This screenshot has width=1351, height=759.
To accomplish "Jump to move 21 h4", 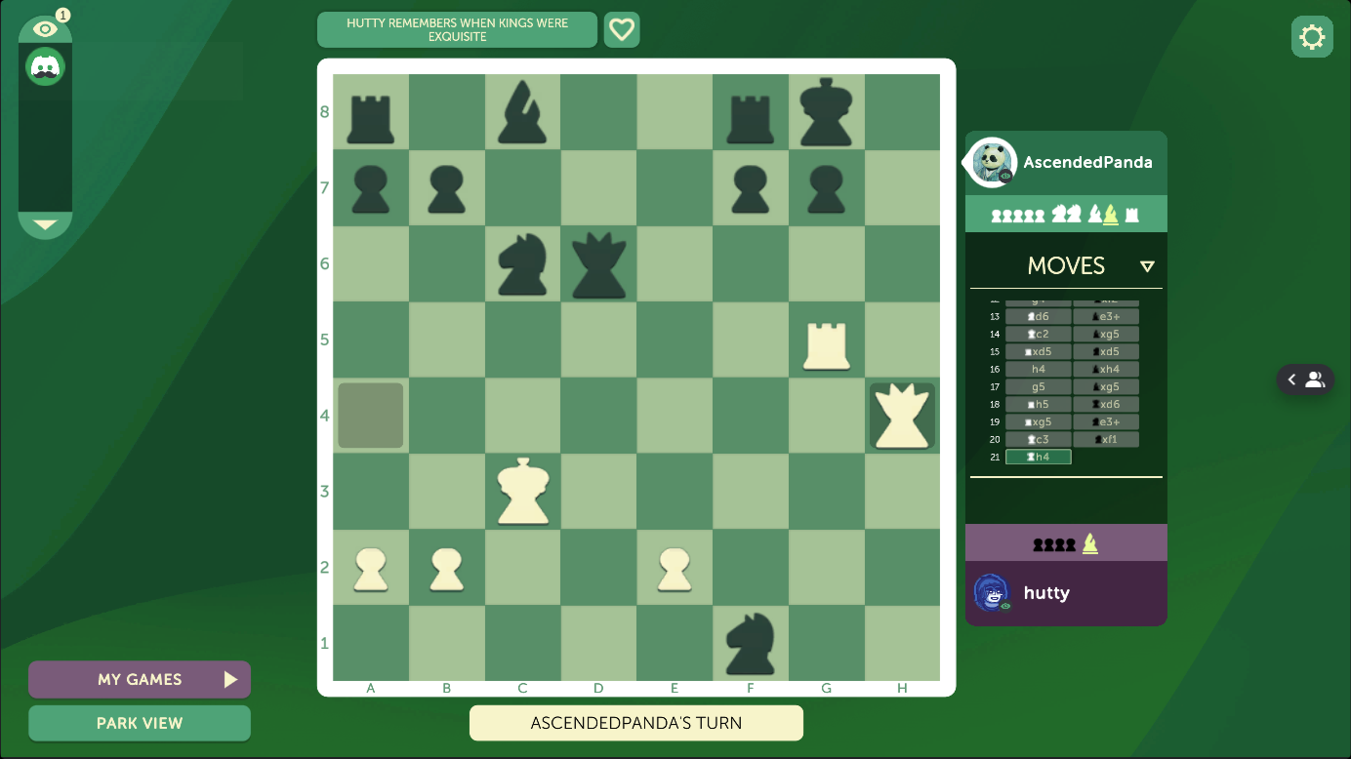I will [1038, 457].
